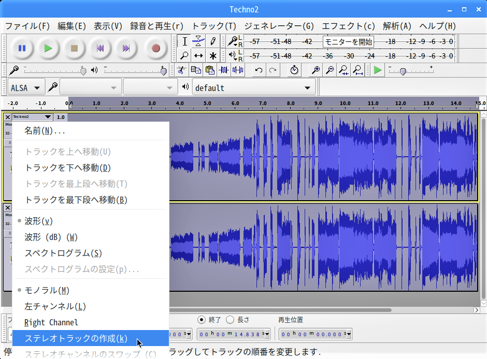Open the エフェクト(c) menu
The width and height of the screenshot is (487, 359).
coord(349,26)
